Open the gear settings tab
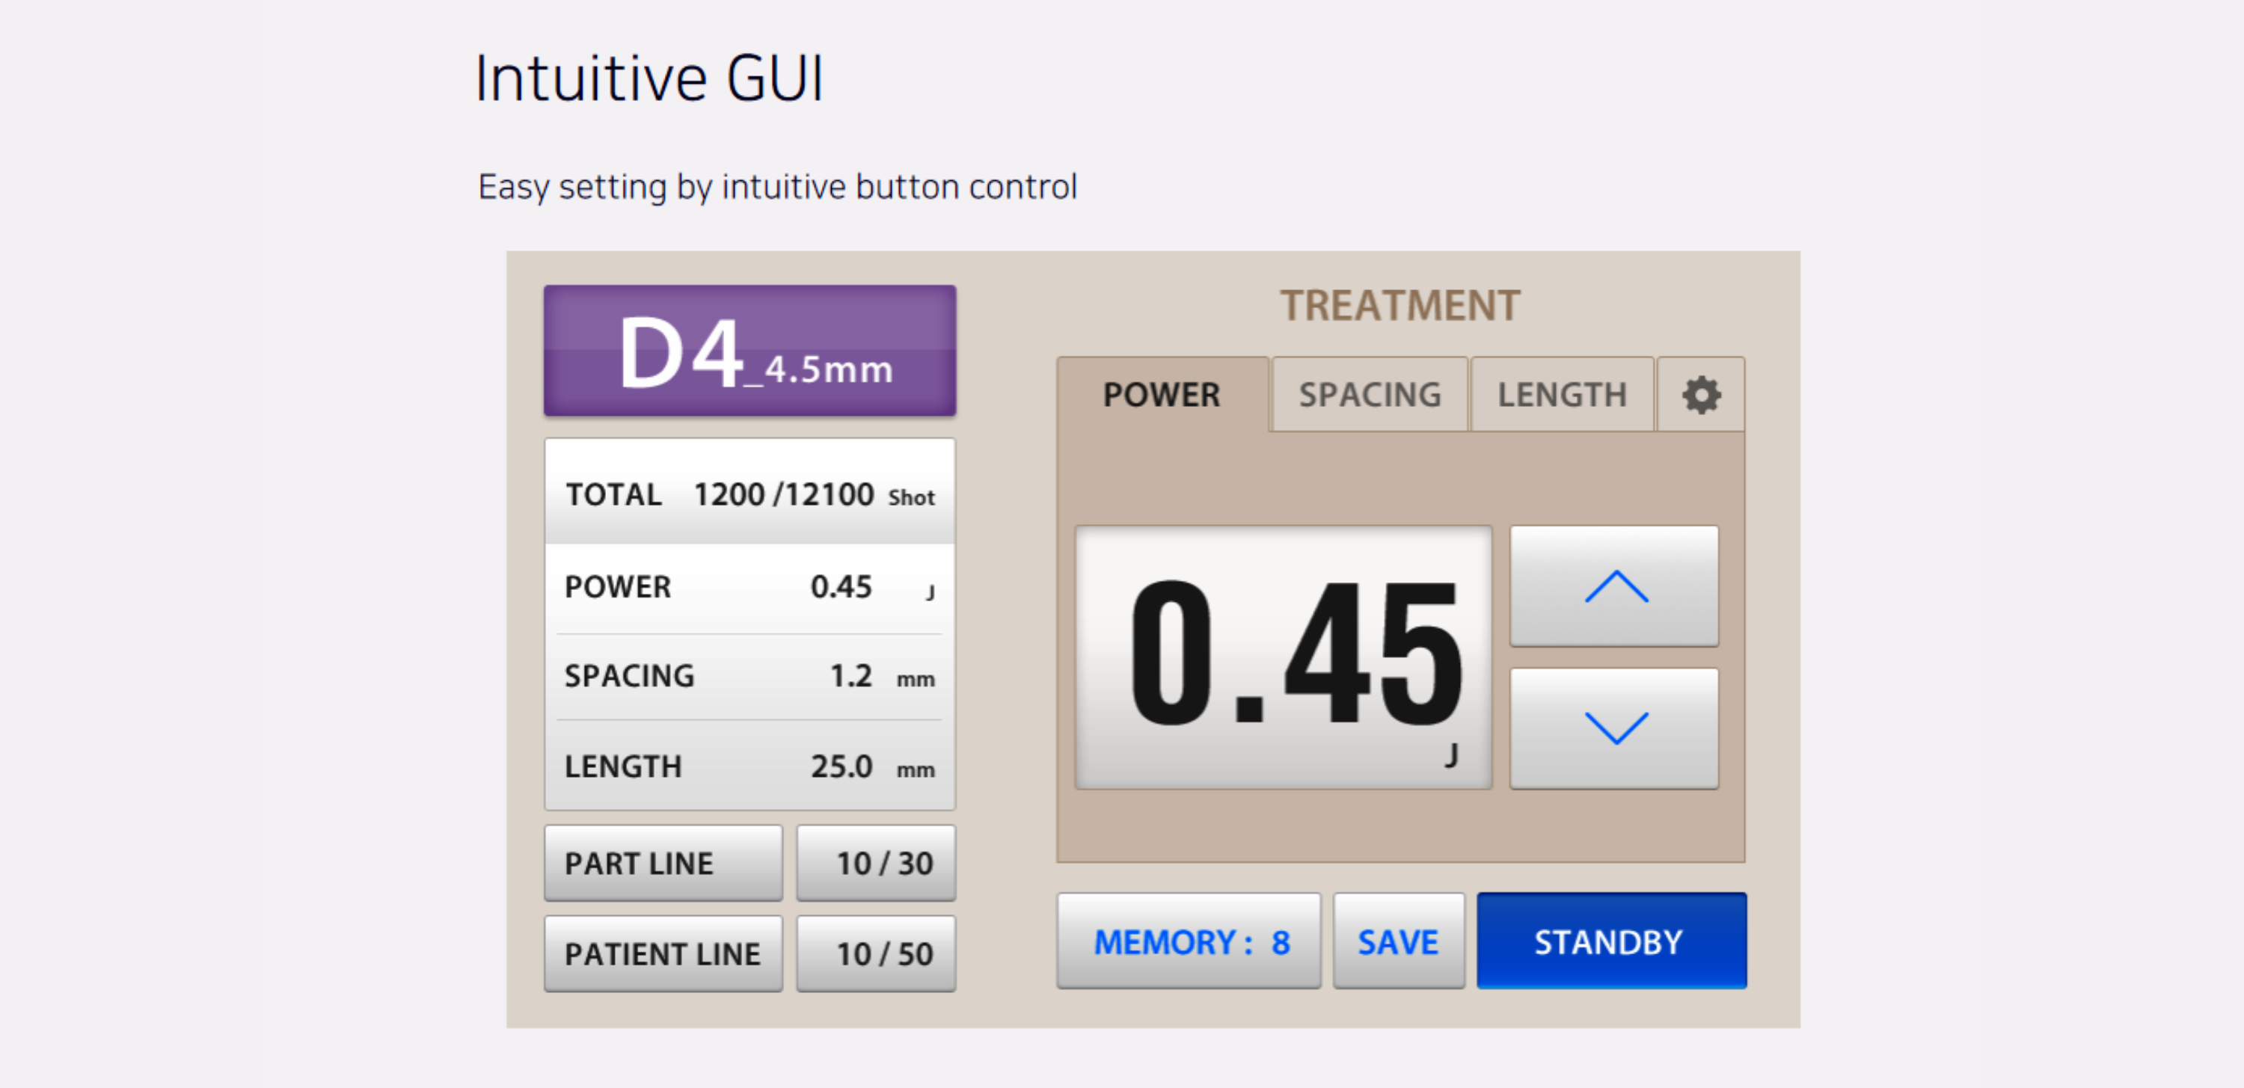Viewport: 2244px width, 1088px height. (1699, 395)
